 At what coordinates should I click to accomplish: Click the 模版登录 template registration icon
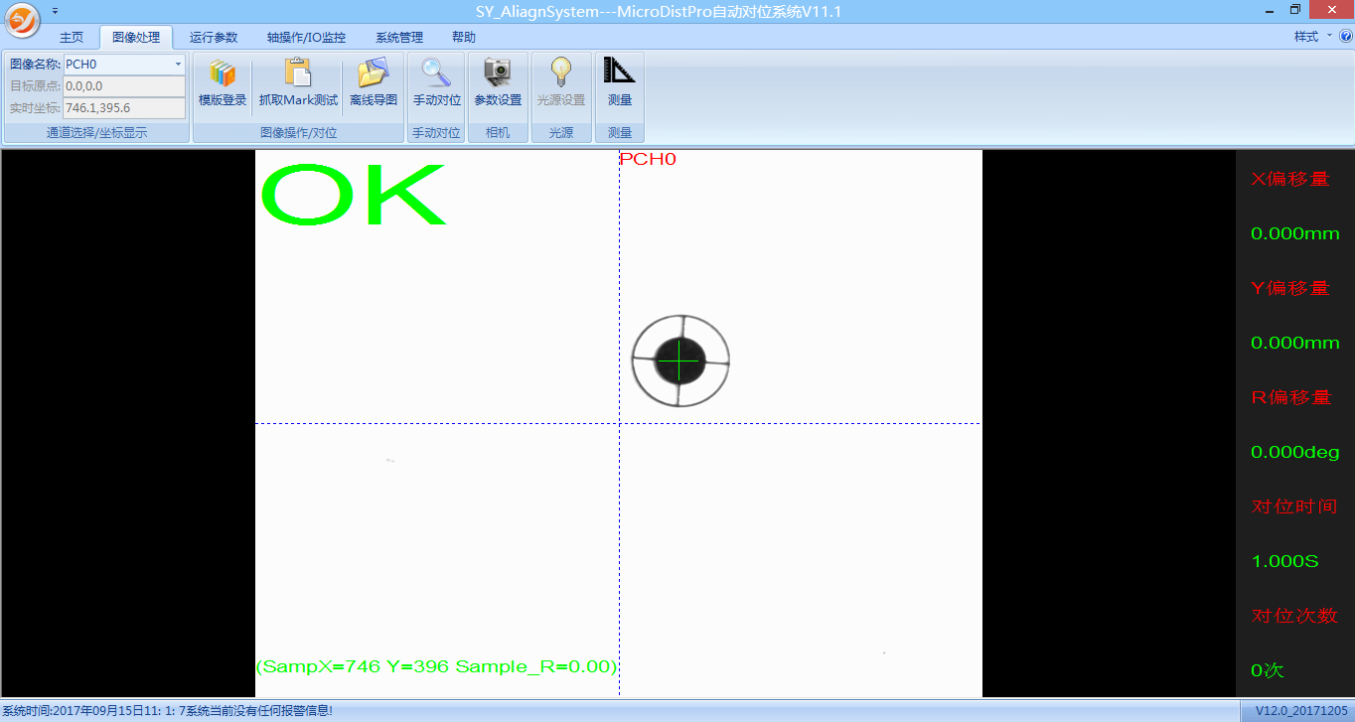click(x=223, y=83)
